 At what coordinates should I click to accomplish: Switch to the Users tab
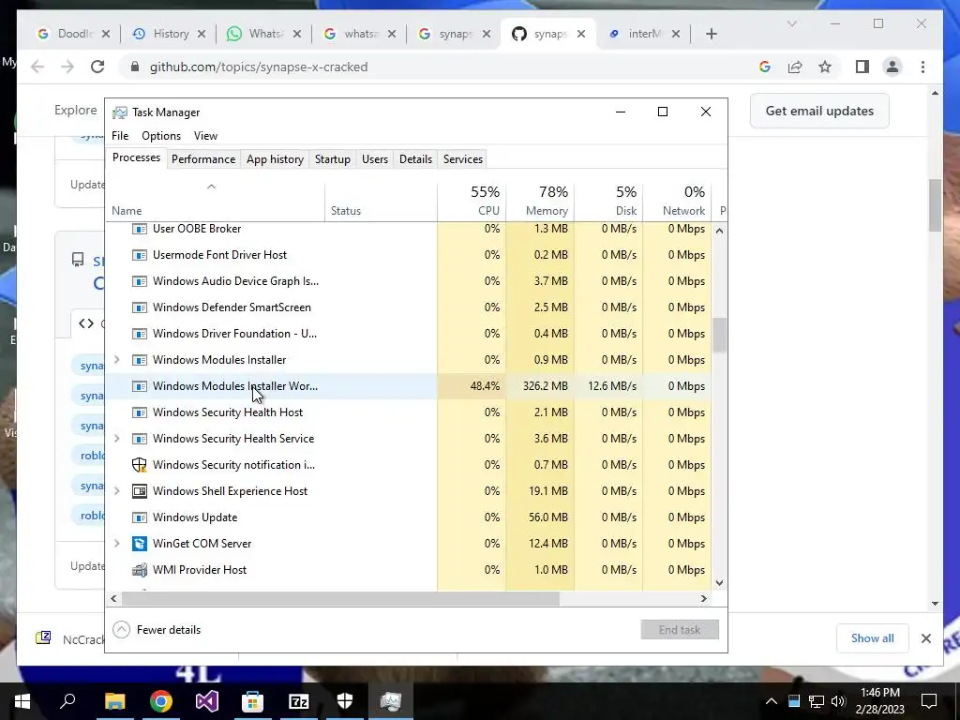pyautogui.click(x=375, y=159)
